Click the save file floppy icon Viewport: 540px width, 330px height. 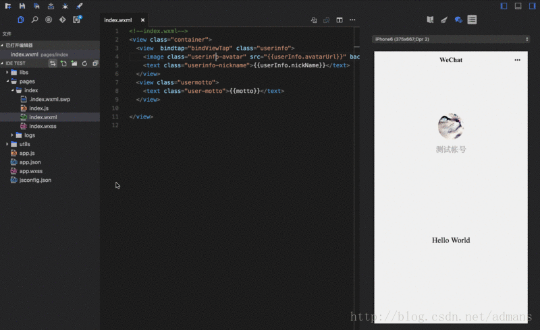(x=22, y=6)
